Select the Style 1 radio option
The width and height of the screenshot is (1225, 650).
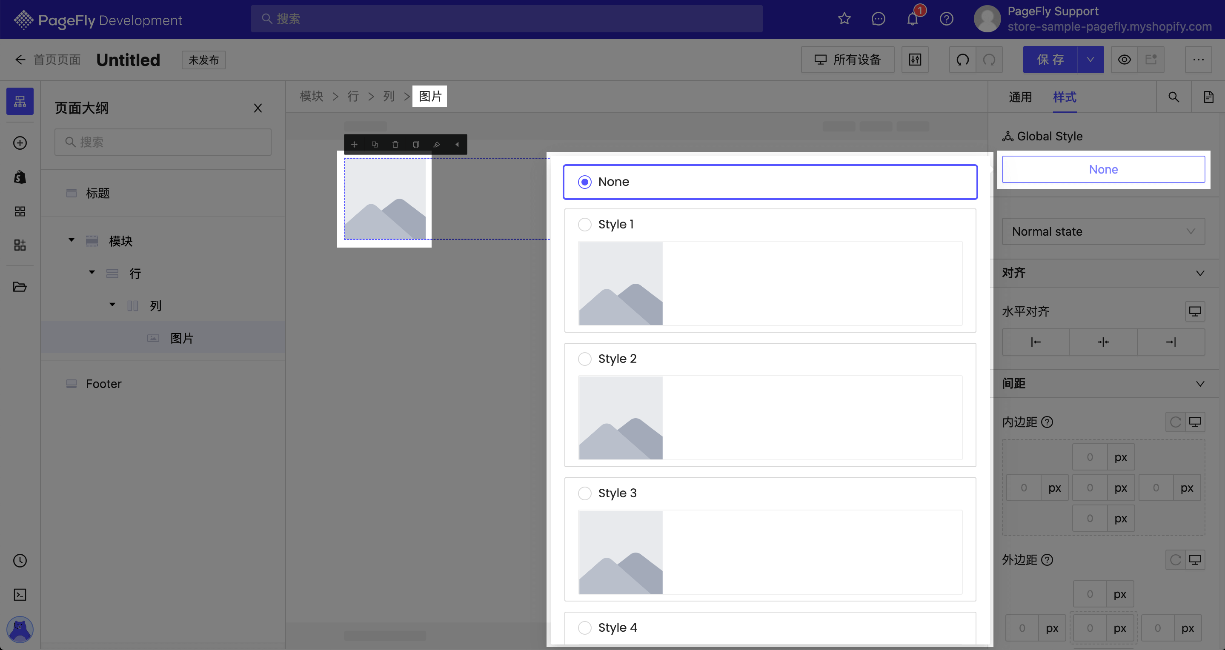pyautogui.click(x=584, y=224)
